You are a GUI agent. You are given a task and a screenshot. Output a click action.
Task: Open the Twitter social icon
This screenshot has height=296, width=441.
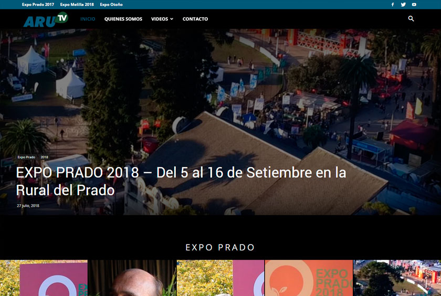click(x=403, y=5)
